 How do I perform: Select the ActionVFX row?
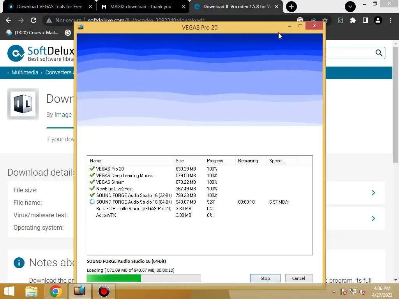click(200, 215)
